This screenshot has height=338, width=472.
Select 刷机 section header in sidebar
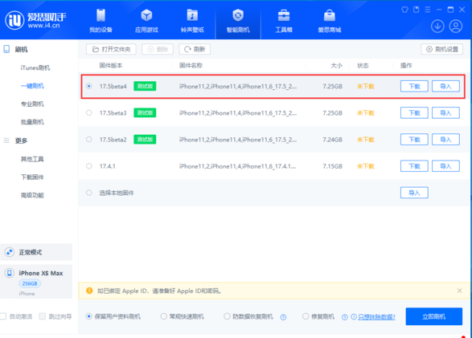tap(21, 50)
